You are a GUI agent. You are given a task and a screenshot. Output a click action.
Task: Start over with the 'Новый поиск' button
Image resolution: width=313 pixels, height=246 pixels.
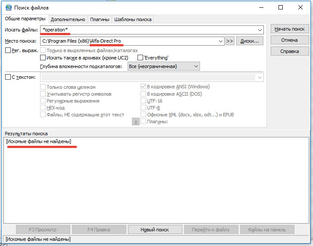[x=154, y=230]
